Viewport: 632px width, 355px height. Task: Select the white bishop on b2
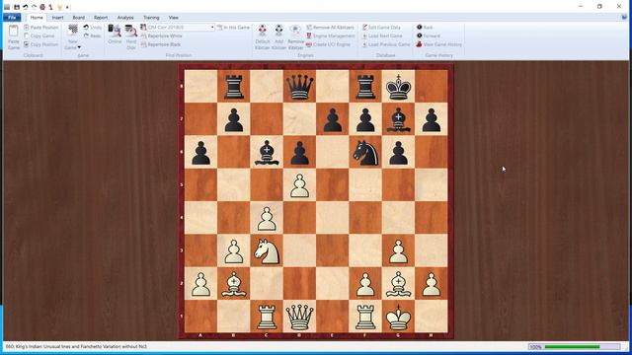[x=234, y=284]
